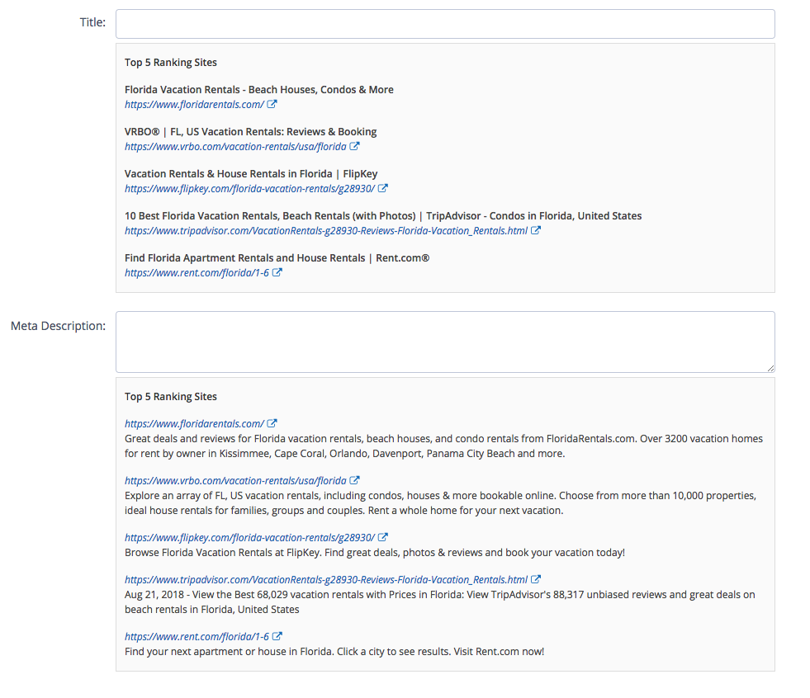The height and width of the screenshot is (698, 810).
Task: Click external-link icon after floridarentals.com under Title
Action: 272,104
